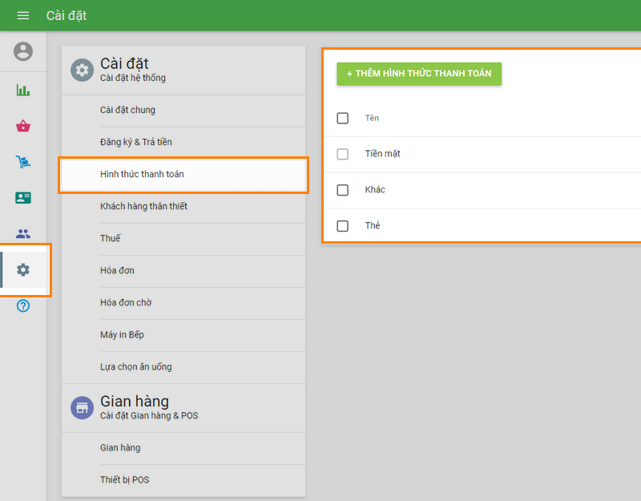Viewport: 641px width, 501px height.
Task: Open the employees ID card icon
Action: [x=23, y=197]
